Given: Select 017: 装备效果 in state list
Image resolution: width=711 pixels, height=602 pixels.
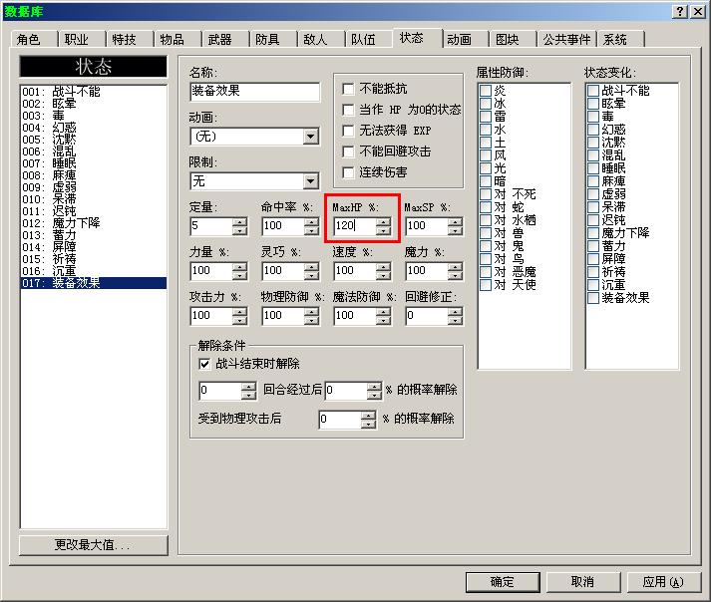Looking at the screenshot, I should coord(94,283).
